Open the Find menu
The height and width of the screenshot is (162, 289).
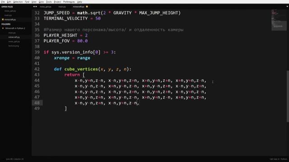click(x=27, y=2)
